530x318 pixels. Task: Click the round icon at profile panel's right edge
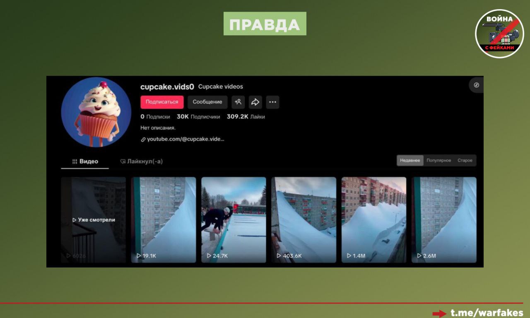[476, 85]
